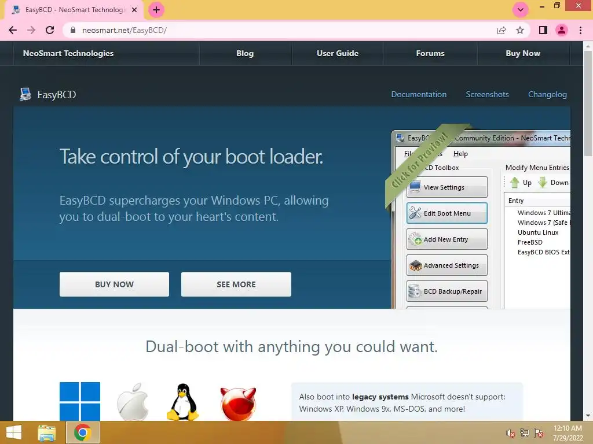Open the Changelog link
593x444 pixels.
(547, 94)
